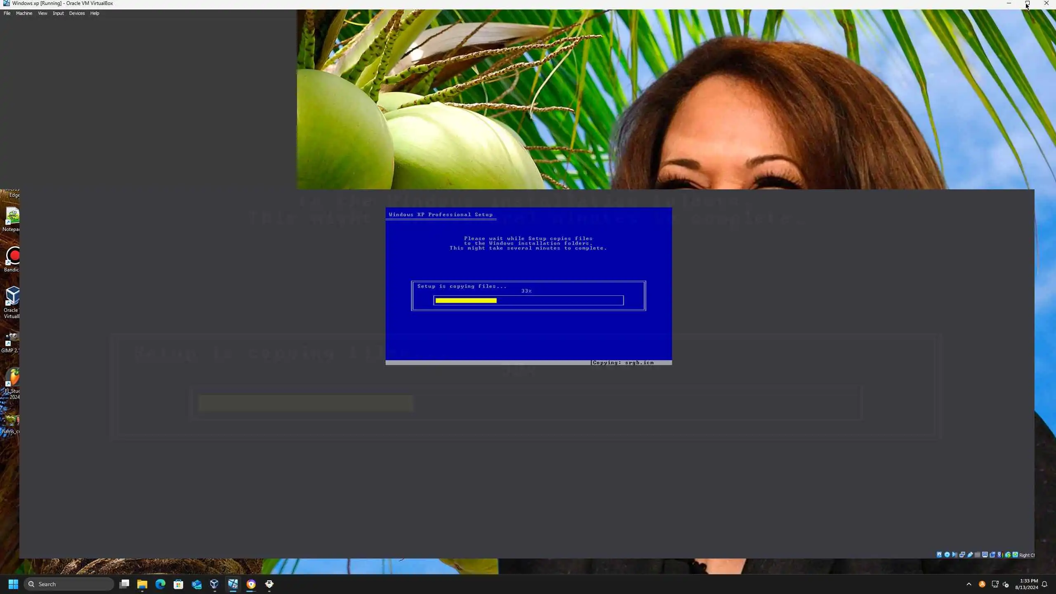Click the USB devices status icon
The width and height of the screenshot is (1056, 594).
pyautogui.click(x=970, y=555)
